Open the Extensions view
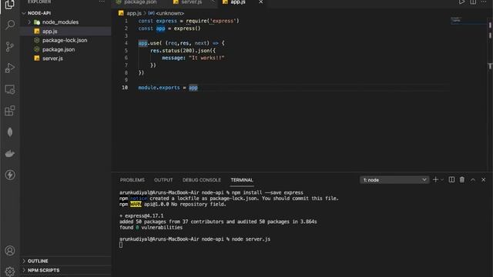This screenshot has height=277, width=493. pyautogui.click(x=10, y=111)
